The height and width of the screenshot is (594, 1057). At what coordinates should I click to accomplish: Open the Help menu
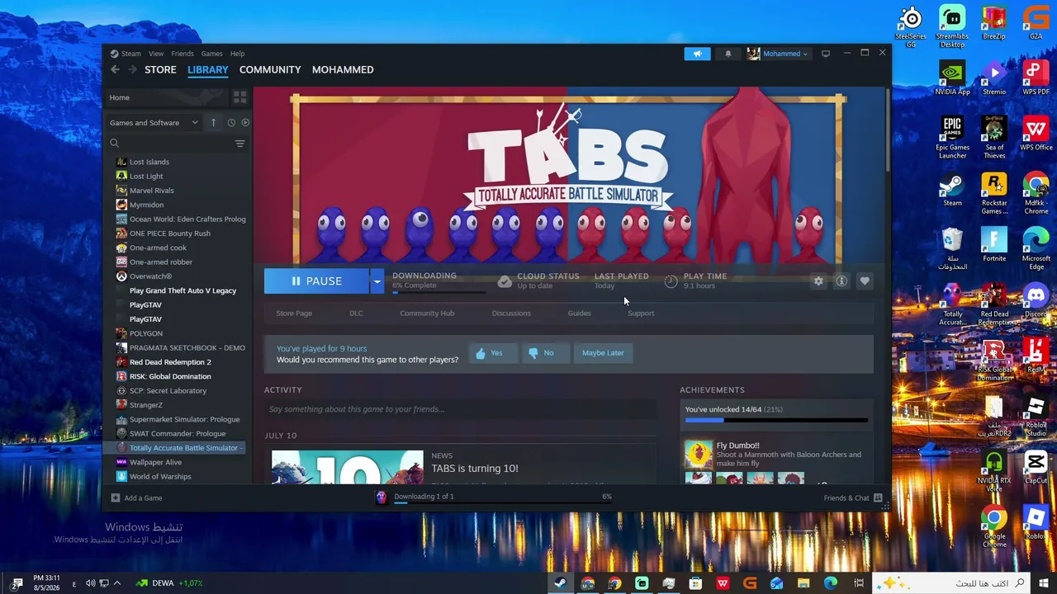237,54
